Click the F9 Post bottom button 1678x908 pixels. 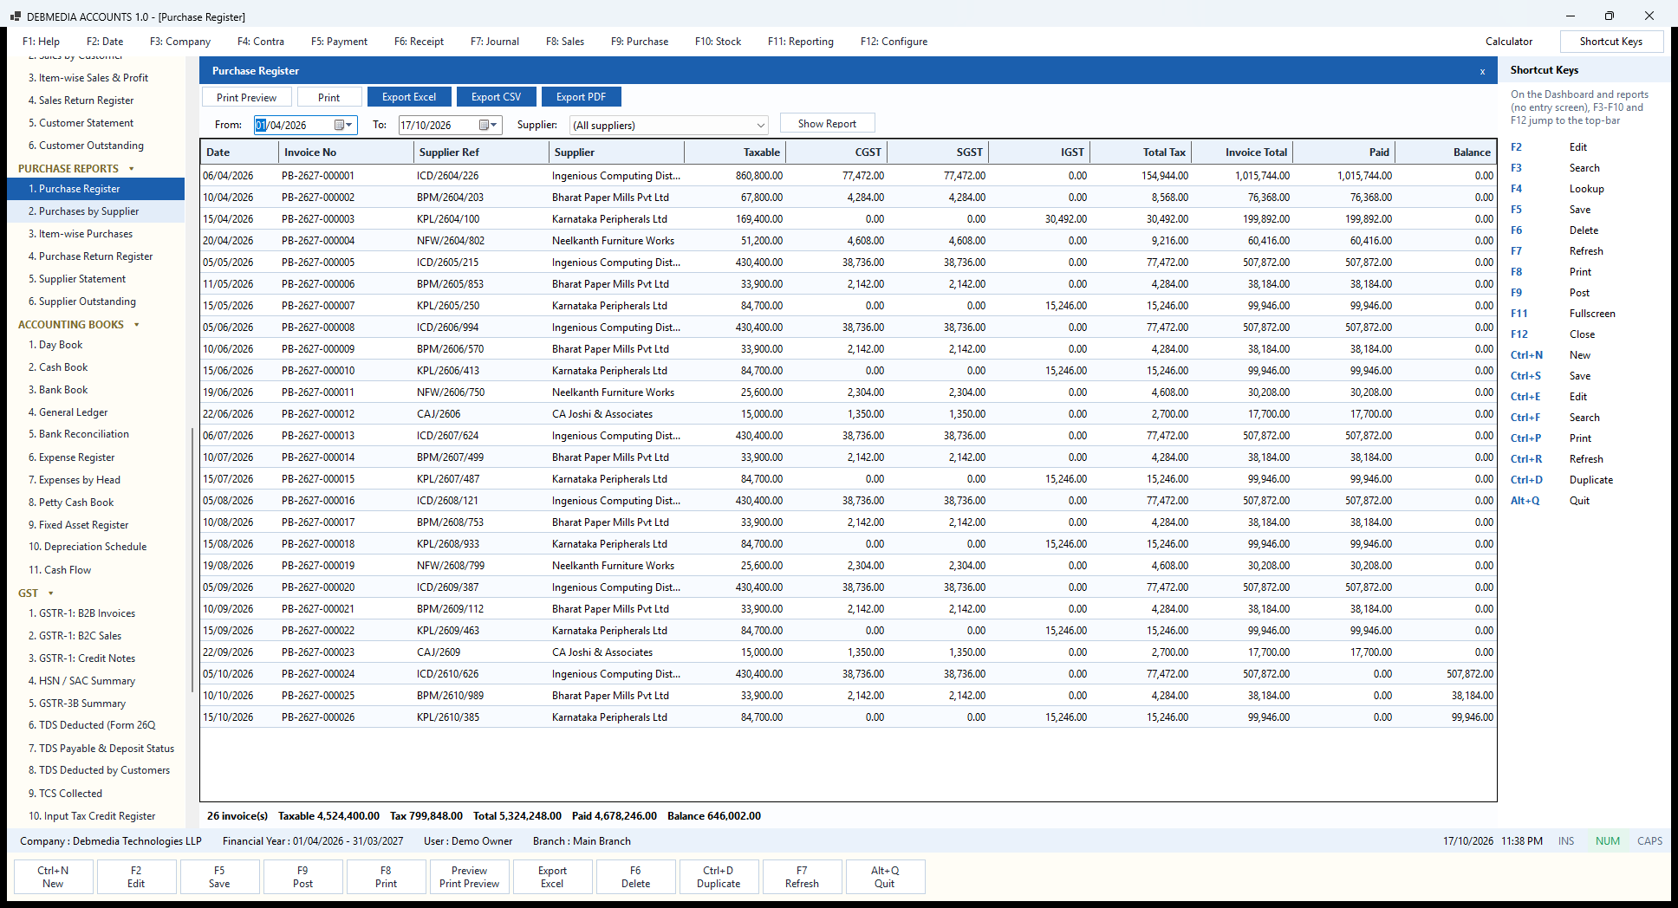pyautogui.click(x=302, y=877)
